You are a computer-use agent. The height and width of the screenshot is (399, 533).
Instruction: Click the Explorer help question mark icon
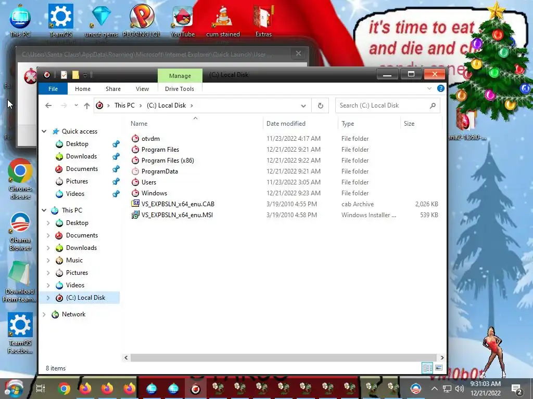tap(440, 88)
